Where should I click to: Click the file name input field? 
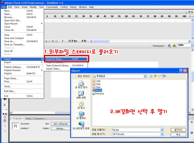point(136,130)
